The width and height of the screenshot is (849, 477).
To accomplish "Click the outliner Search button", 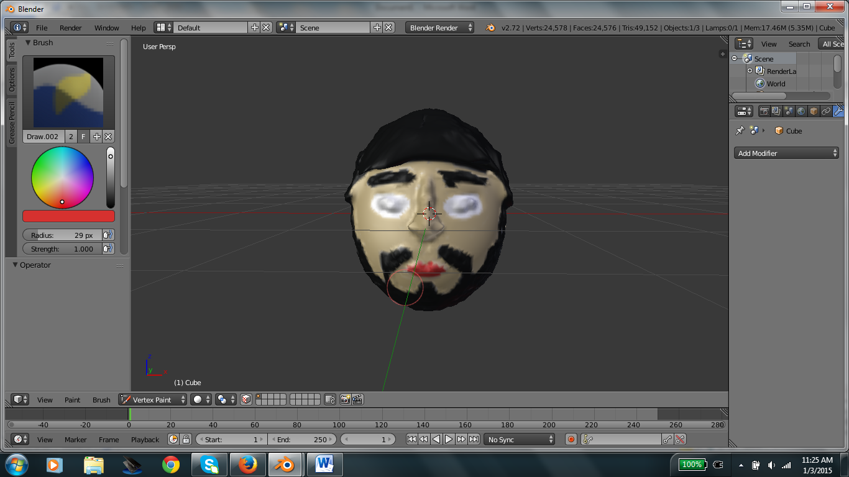I will (799, 43).
